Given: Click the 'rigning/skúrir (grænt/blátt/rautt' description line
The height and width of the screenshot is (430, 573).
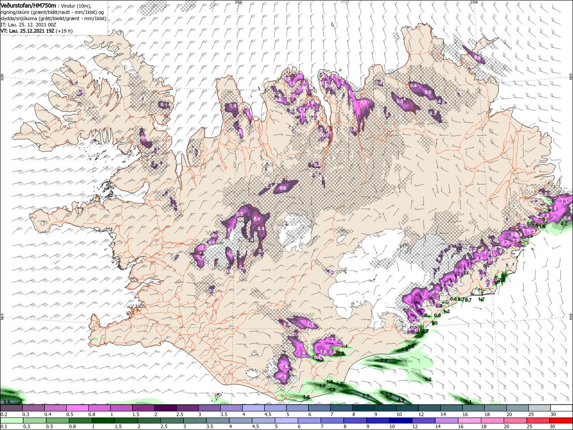Looking at the screenshot, I should point(51,12).
